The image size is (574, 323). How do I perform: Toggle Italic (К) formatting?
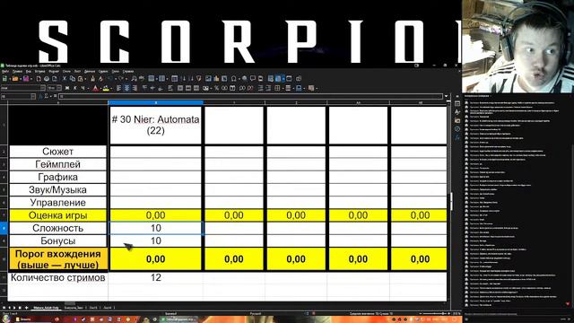(x=75, y=88)
